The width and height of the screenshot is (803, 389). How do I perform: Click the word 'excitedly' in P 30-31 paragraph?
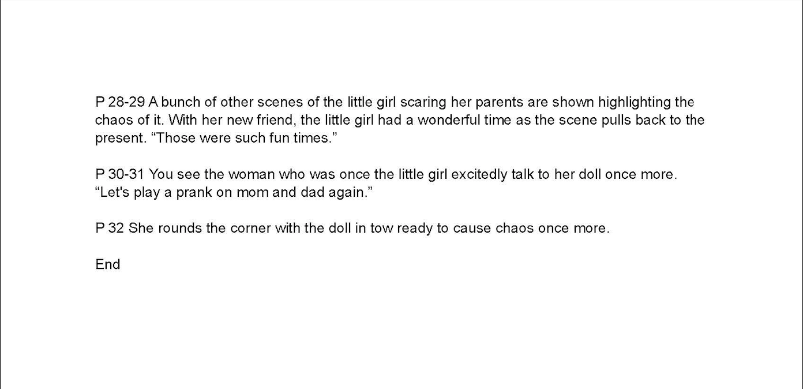(479, 174)
